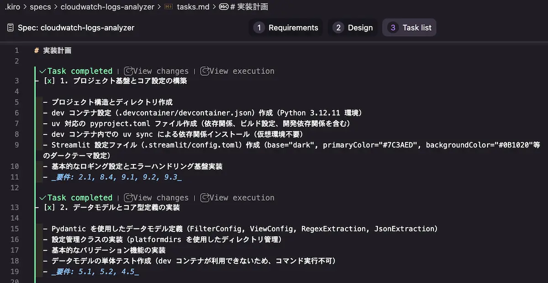Click the markdown file icon in the breadcrumb

point(169,7)
